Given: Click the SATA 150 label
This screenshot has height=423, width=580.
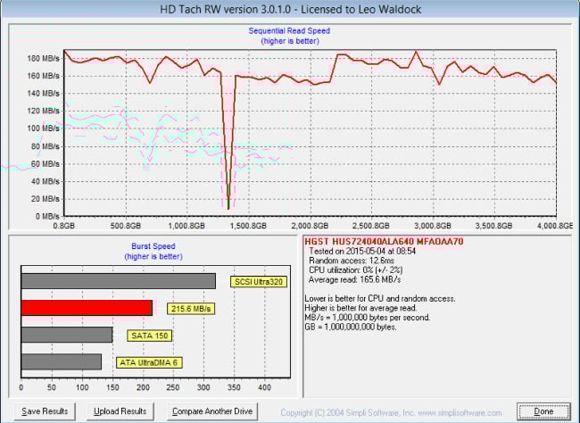Looking at the screenshot, I should click(149, 336).
